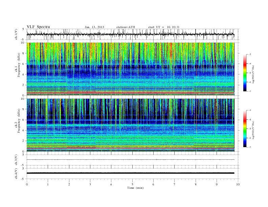The height and width of the screenshot is (207, 268).
Task: Click the "VLF Spectra" plot title
Action: tap(38, 27)
